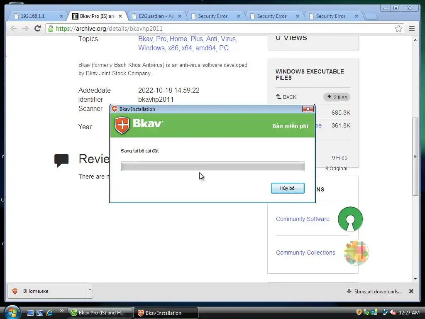
Task: Click the installer progress bar
Action: click(213, 166)
